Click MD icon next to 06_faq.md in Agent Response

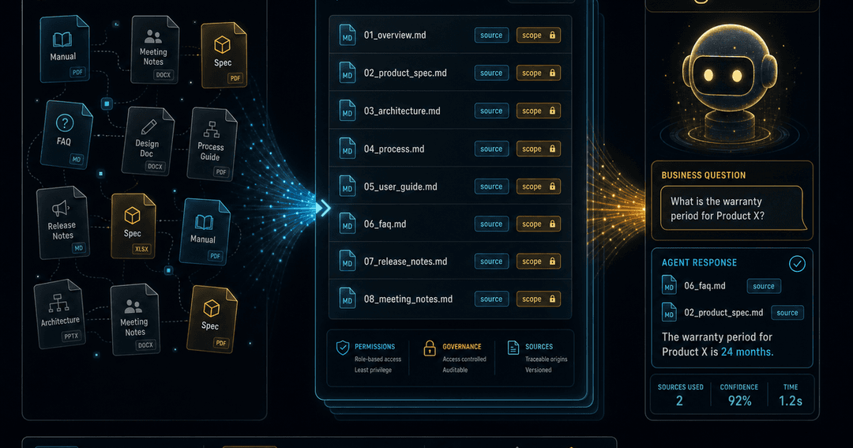point(669,285)
